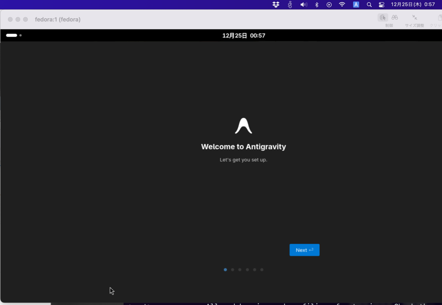Image resolution: width=442 pixels, height=305 pixels.
Task: Click the サイズ調整 scaling icon
Action: click(x=414, y=17)
